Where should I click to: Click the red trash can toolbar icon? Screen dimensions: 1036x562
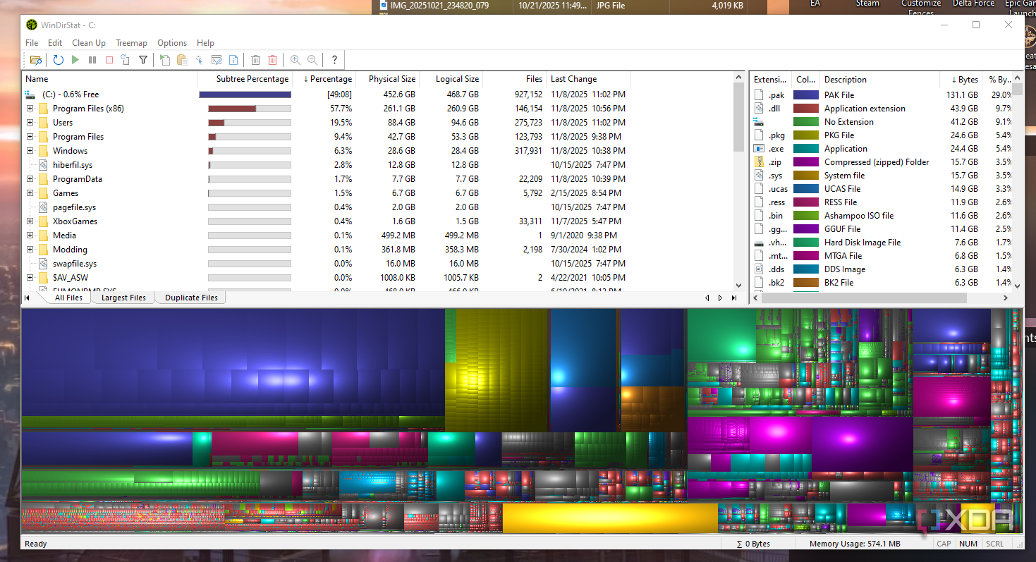(x=273, y=61)
